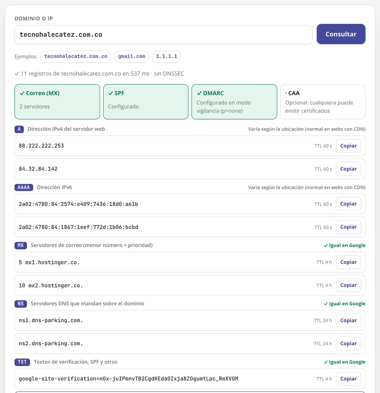Image resolution: width=380 pixels, height=393 pixels.
Task: Select the IP text 88.222.222.253
Action: (41, 146)
